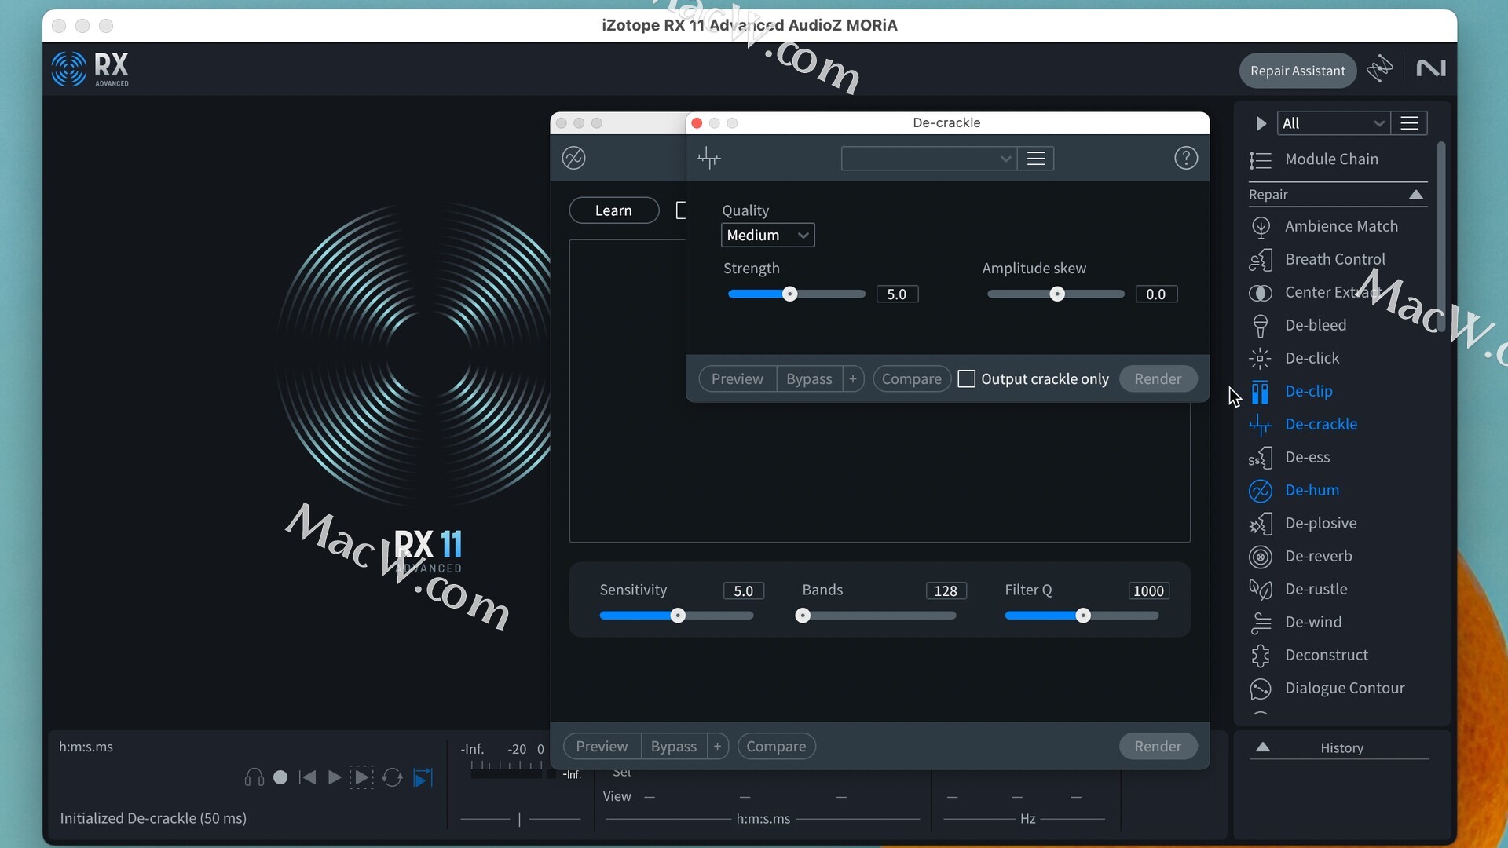
Task: Click the record button in transport
Action: pos(280,777)
